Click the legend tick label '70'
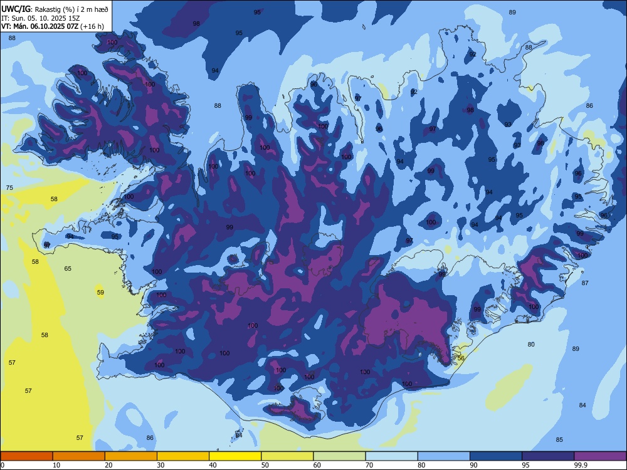Image resolution: width=627 pixels, height=470 pixels. tap(369, 465)
